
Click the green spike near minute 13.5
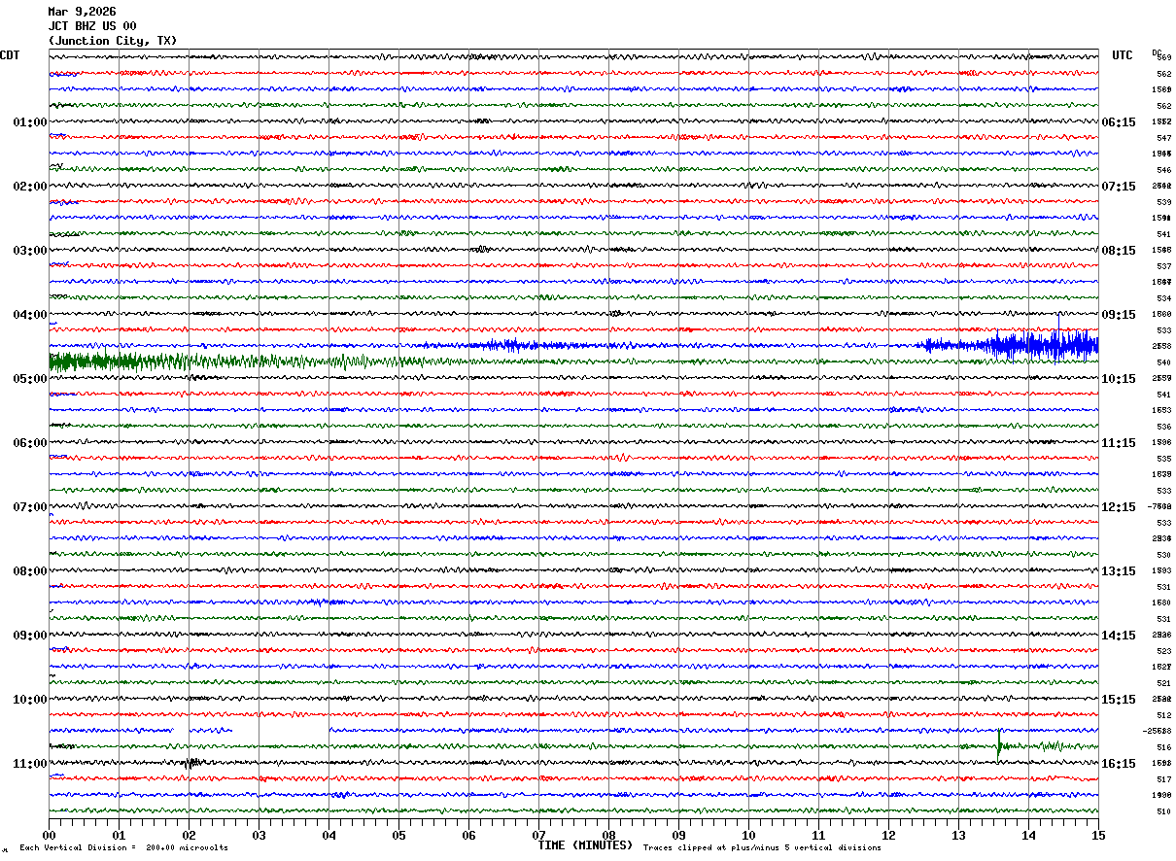click(x=998, y=746)
